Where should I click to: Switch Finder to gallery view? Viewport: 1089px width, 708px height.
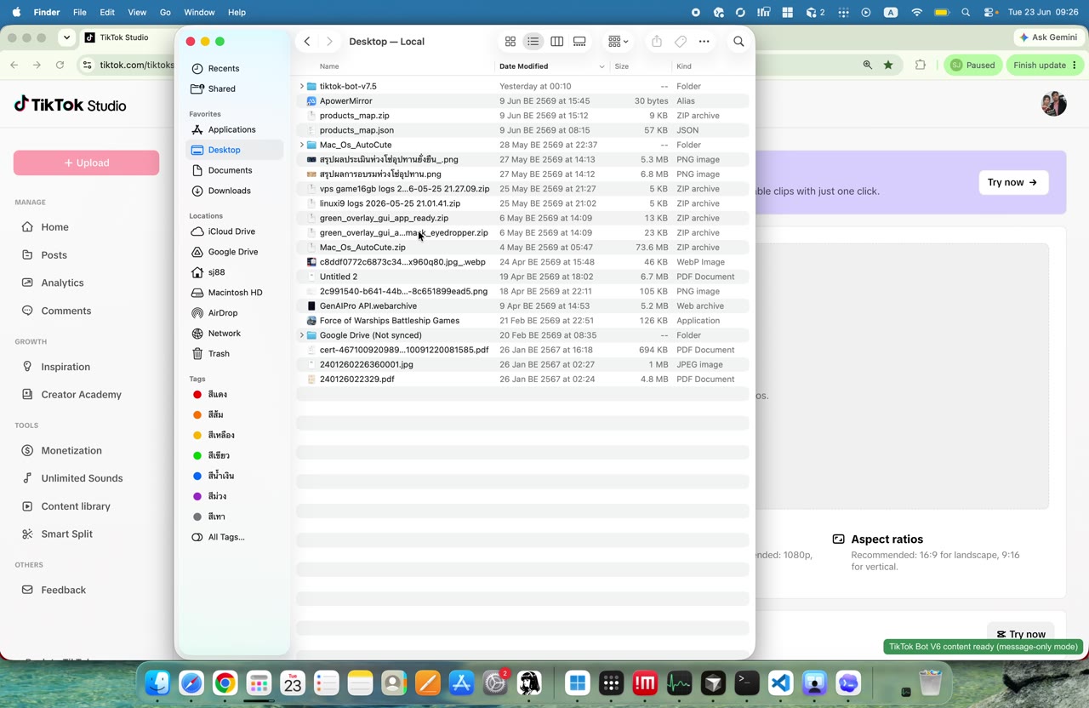click(x=579, y=41)
